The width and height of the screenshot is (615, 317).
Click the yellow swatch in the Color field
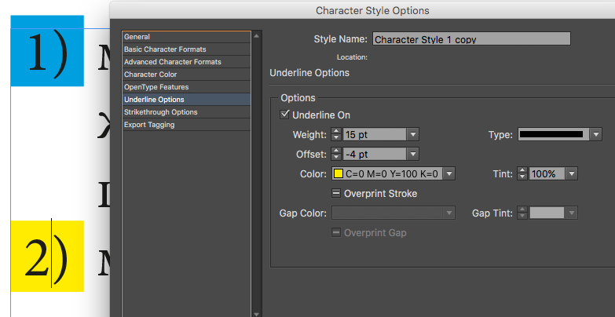339,173
